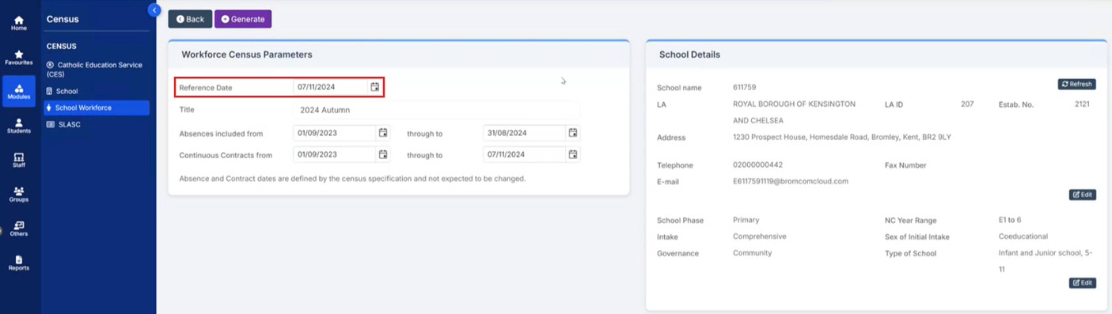
Task: Click Continuous Contracts through to 07/11/2024 field
Action: point(524,154)
